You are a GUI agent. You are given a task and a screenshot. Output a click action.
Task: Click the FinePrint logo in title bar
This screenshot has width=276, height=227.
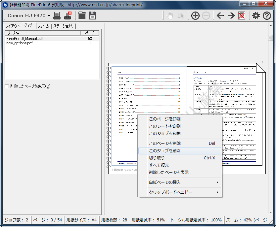(x=5, y=5)
